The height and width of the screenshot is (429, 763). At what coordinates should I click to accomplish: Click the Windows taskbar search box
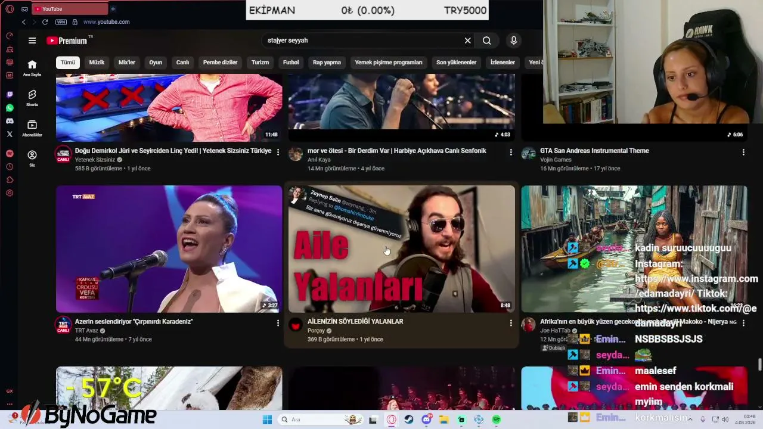pyautogui.click(x=322, y=419)
